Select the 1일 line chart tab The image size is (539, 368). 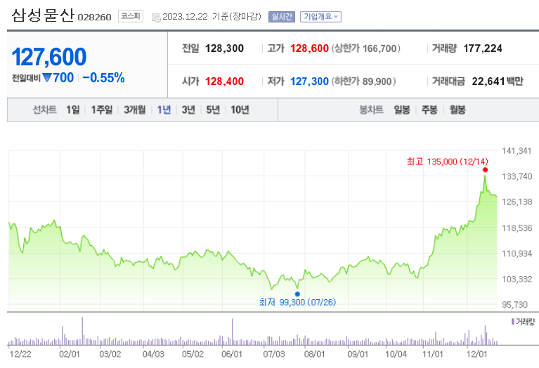click(x=73, y=110)
